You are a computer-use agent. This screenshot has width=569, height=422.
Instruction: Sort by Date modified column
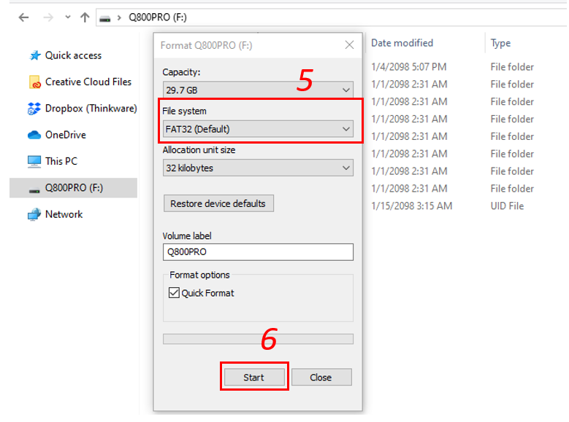402,43
